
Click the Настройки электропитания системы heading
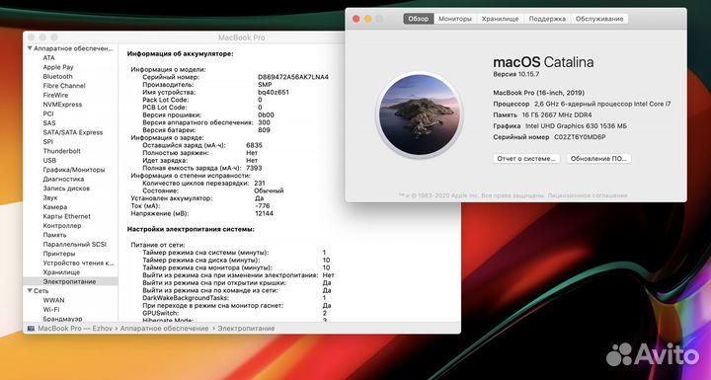[x=191, y=229]
